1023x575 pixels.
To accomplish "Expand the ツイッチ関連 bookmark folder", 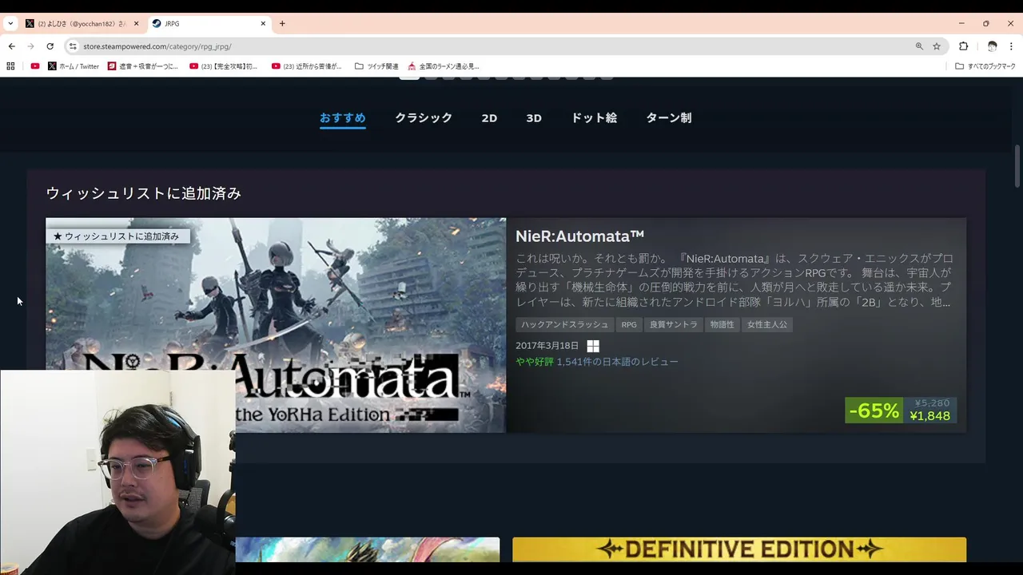I will pos(376,66).
